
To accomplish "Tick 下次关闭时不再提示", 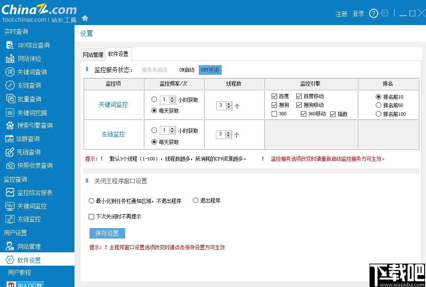I will 90,216.
